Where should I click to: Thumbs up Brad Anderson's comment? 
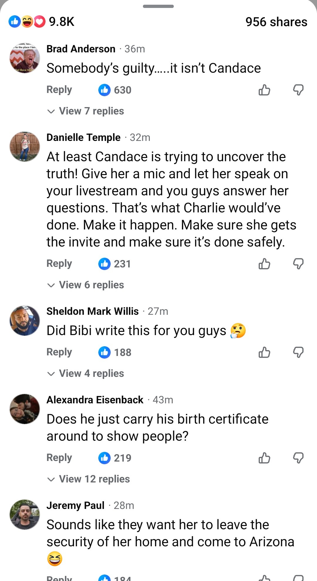click(x=264, y=90)
